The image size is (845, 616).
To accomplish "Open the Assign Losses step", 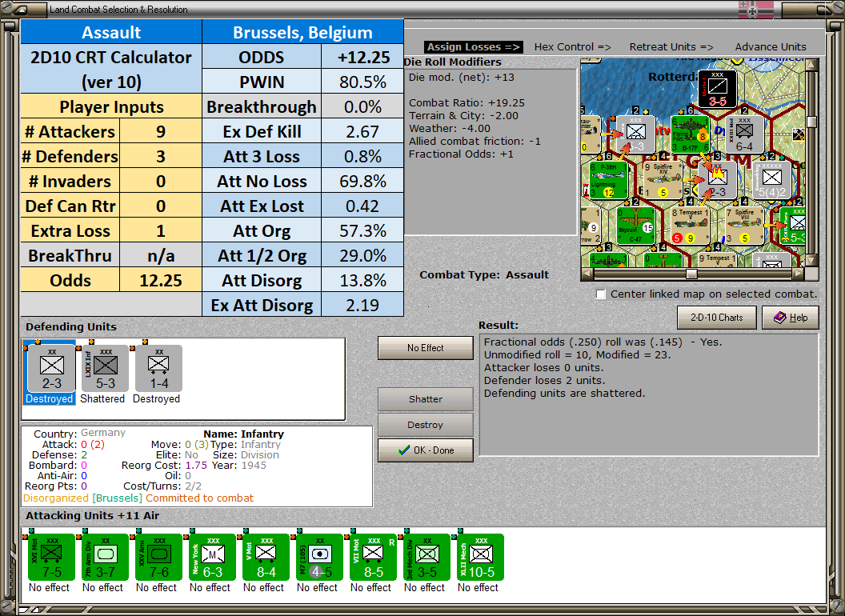I will 473,47.
